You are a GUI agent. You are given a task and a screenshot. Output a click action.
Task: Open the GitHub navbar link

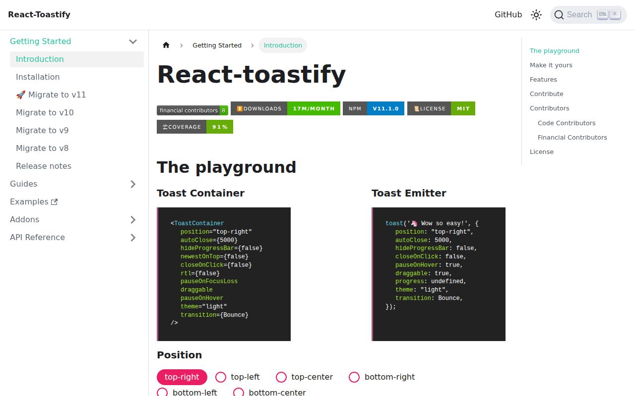click(508, 15)
